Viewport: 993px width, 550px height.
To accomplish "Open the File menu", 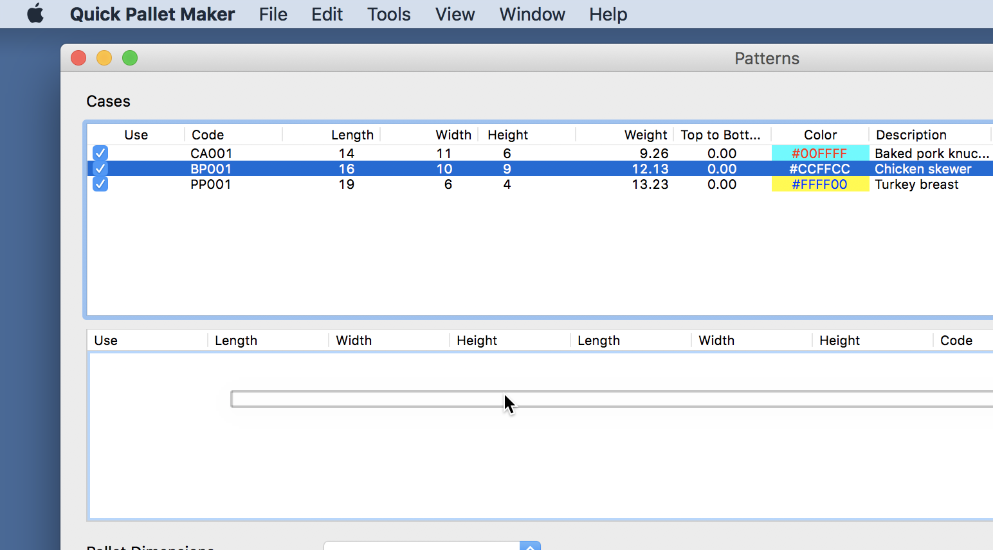I will point(273,14).
